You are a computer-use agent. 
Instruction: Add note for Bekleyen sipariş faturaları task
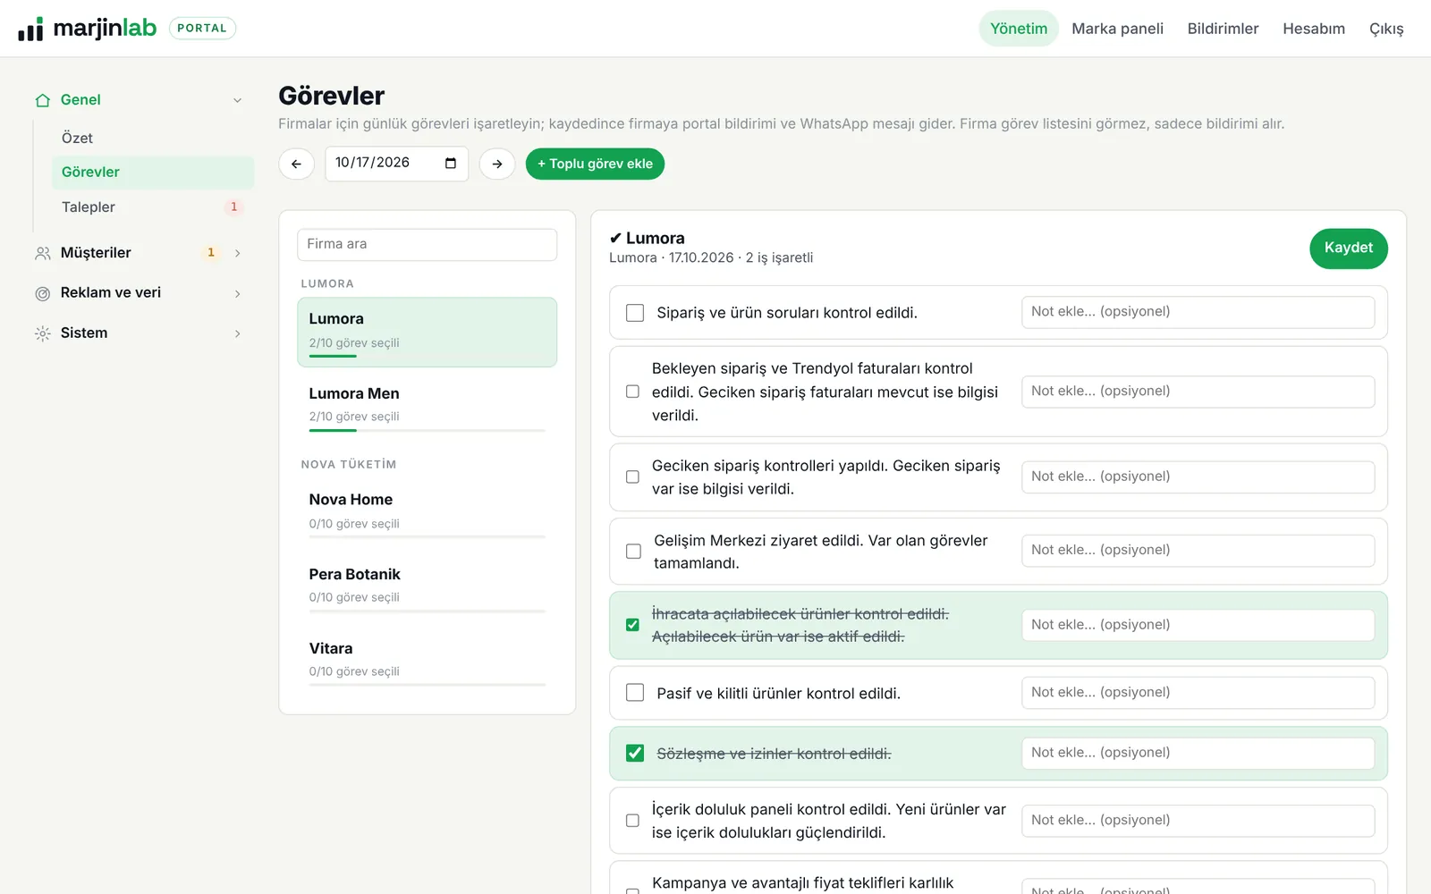tap(1198, 392)
